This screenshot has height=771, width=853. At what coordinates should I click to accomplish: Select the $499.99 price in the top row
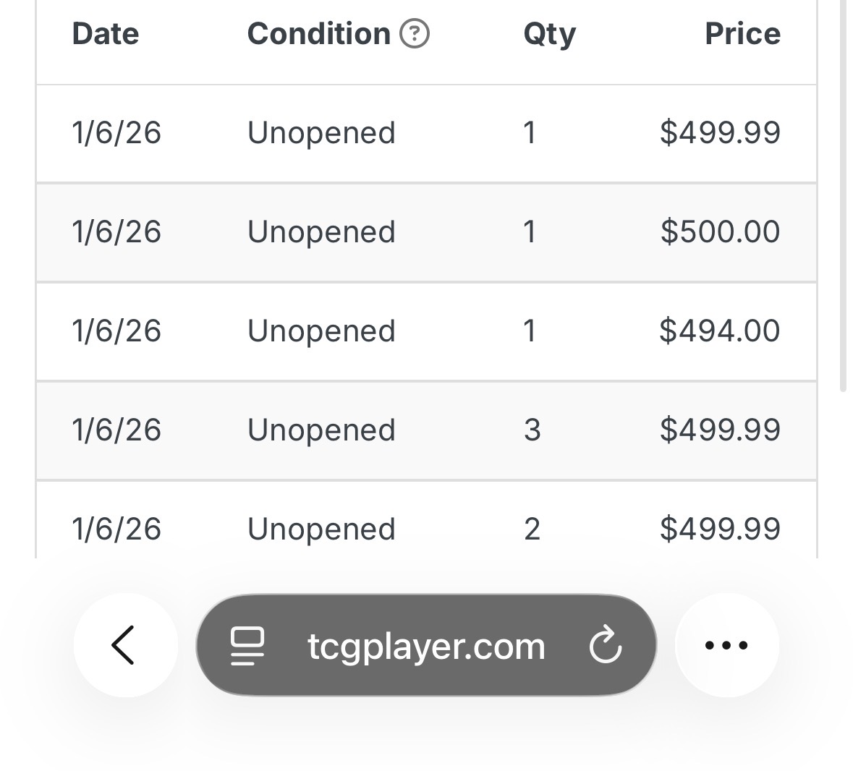pos(720,132)
